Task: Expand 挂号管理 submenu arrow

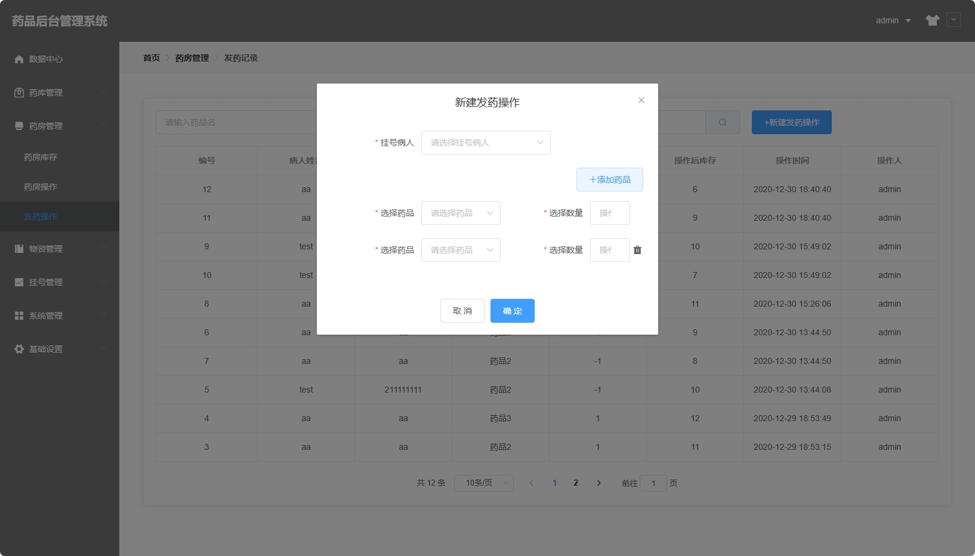Action: tap(104, 282)
